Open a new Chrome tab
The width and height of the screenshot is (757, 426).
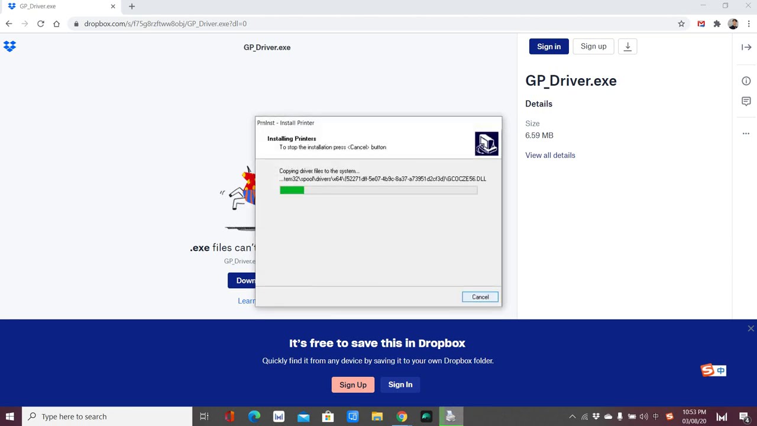132,7
